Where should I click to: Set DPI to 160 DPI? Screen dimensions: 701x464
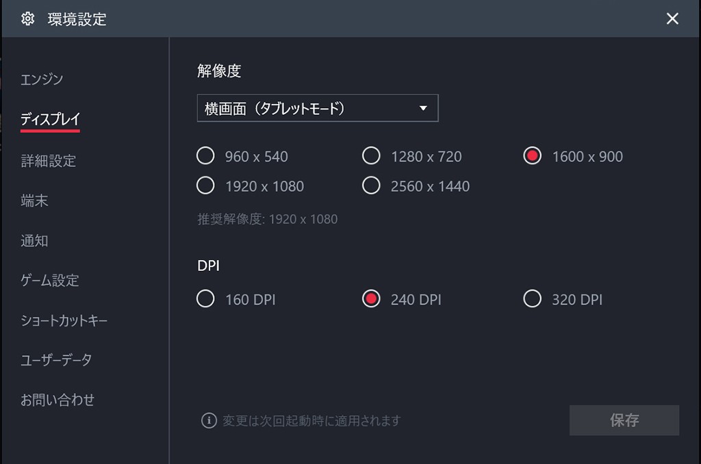point(205,299)
